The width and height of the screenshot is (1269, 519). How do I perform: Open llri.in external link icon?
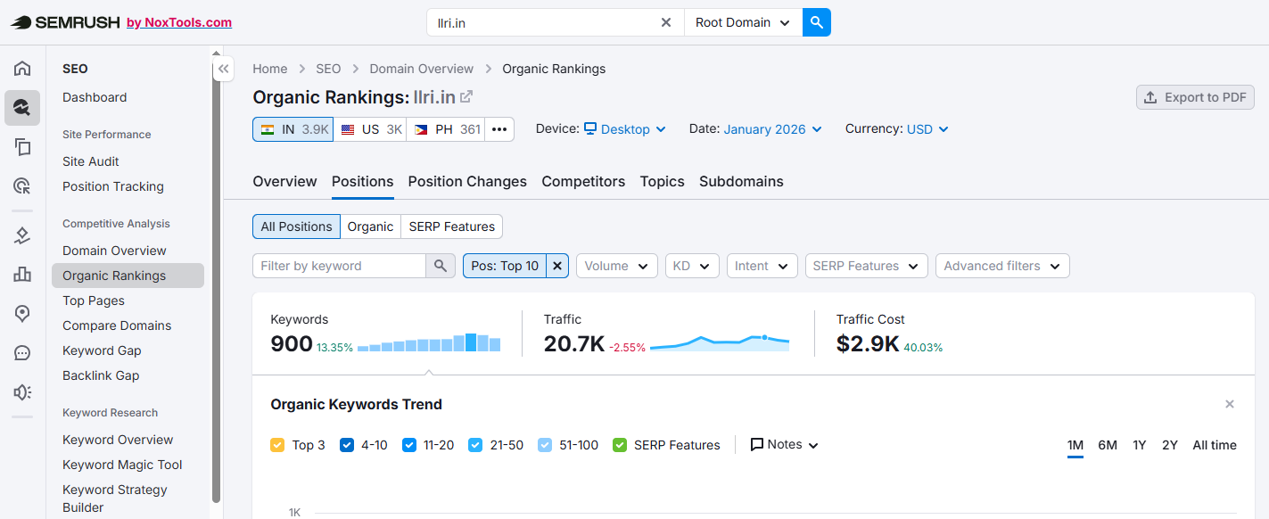[x=466, y=97]
